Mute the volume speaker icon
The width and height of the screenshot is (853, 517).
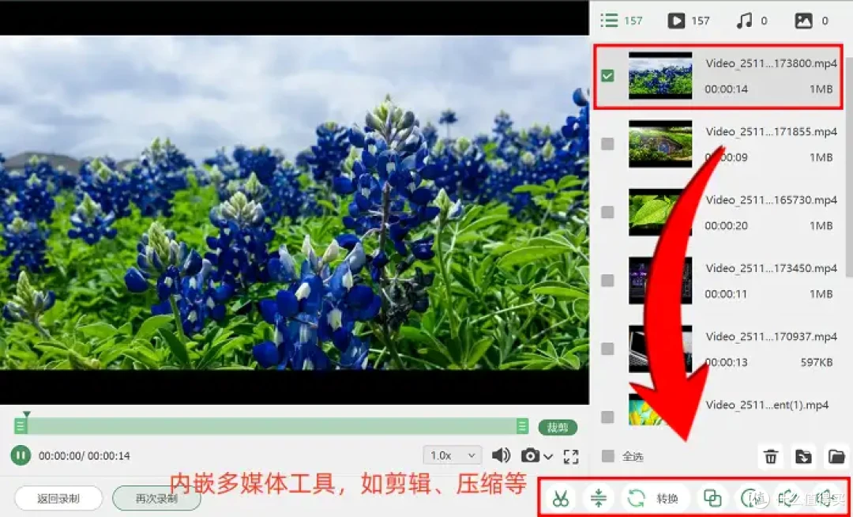501,455
